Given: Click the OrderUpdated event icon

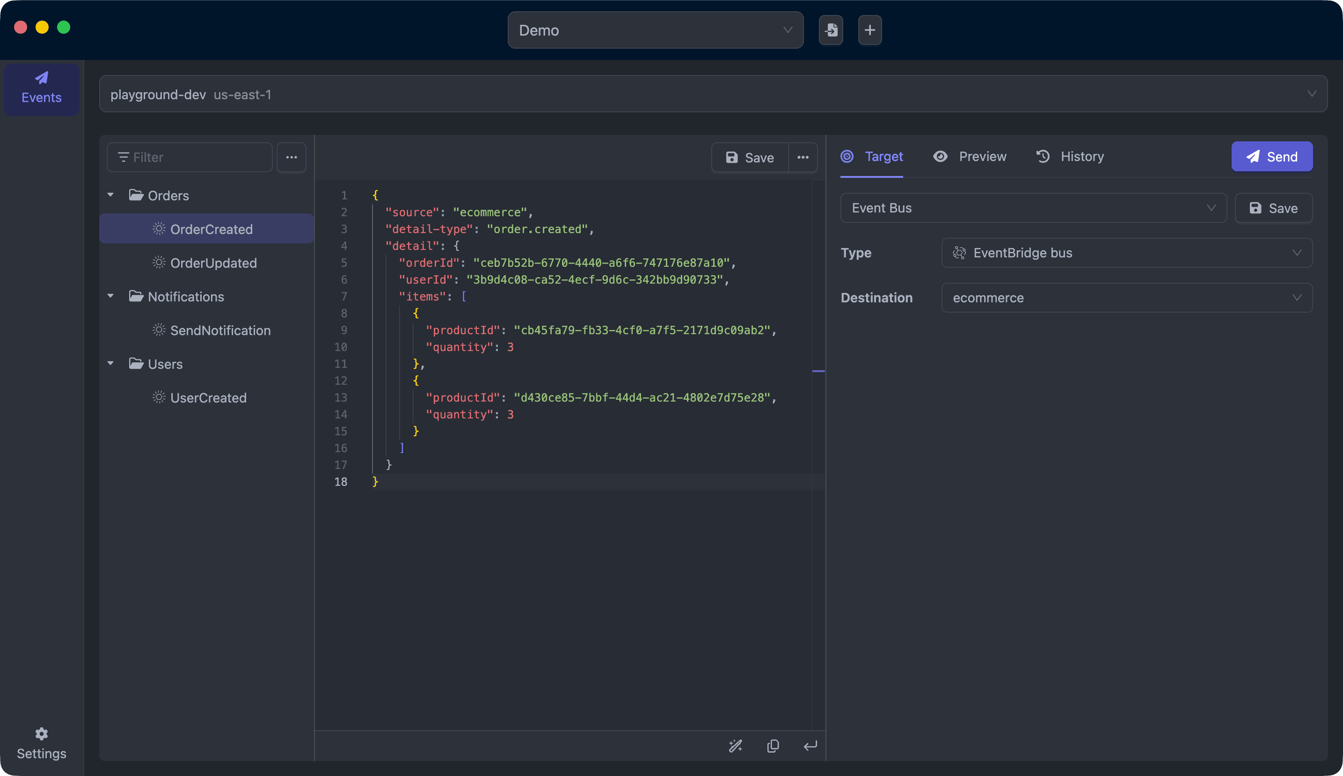Looking at the screenshot, I should (159, 262).
